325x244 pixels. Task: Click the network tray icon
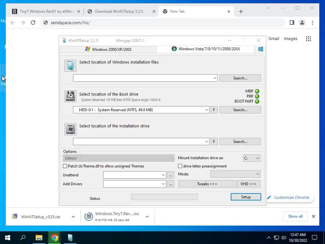pyautogui.click(x=276, y=238)
